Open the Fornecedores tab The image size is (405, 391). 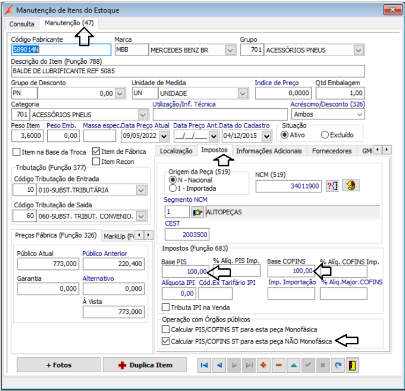tap(332, 151)
